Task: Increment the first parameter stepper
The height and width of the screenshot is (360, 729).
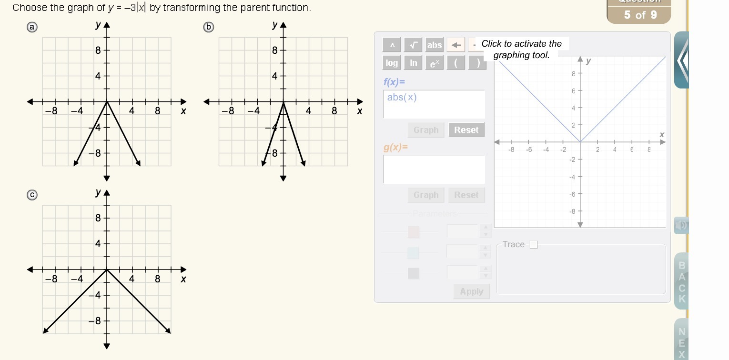Action: pos(486,228)
